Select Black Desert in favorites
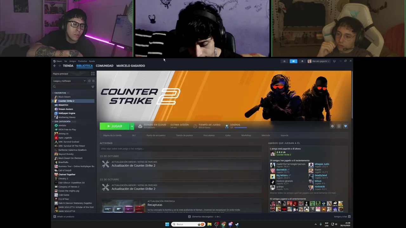Viewport: 406px width, 228px height. point(64,97)
